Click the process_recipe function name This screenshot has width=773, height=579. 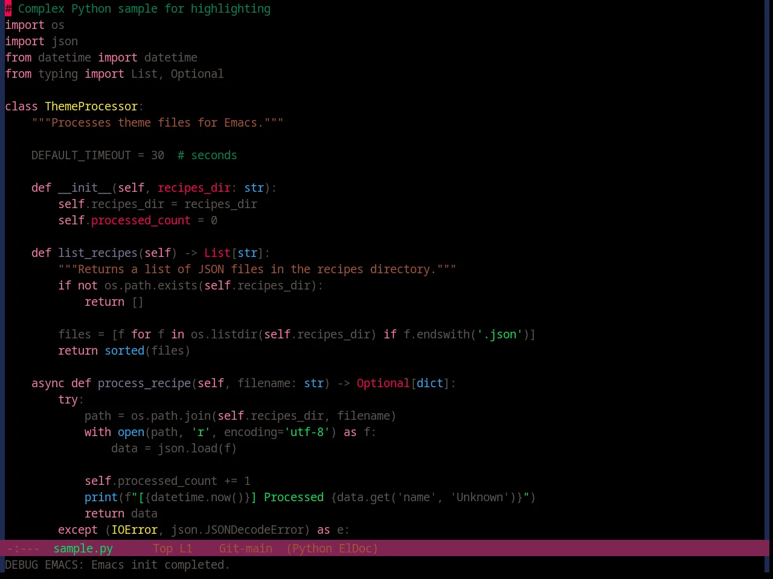point(144,383)
